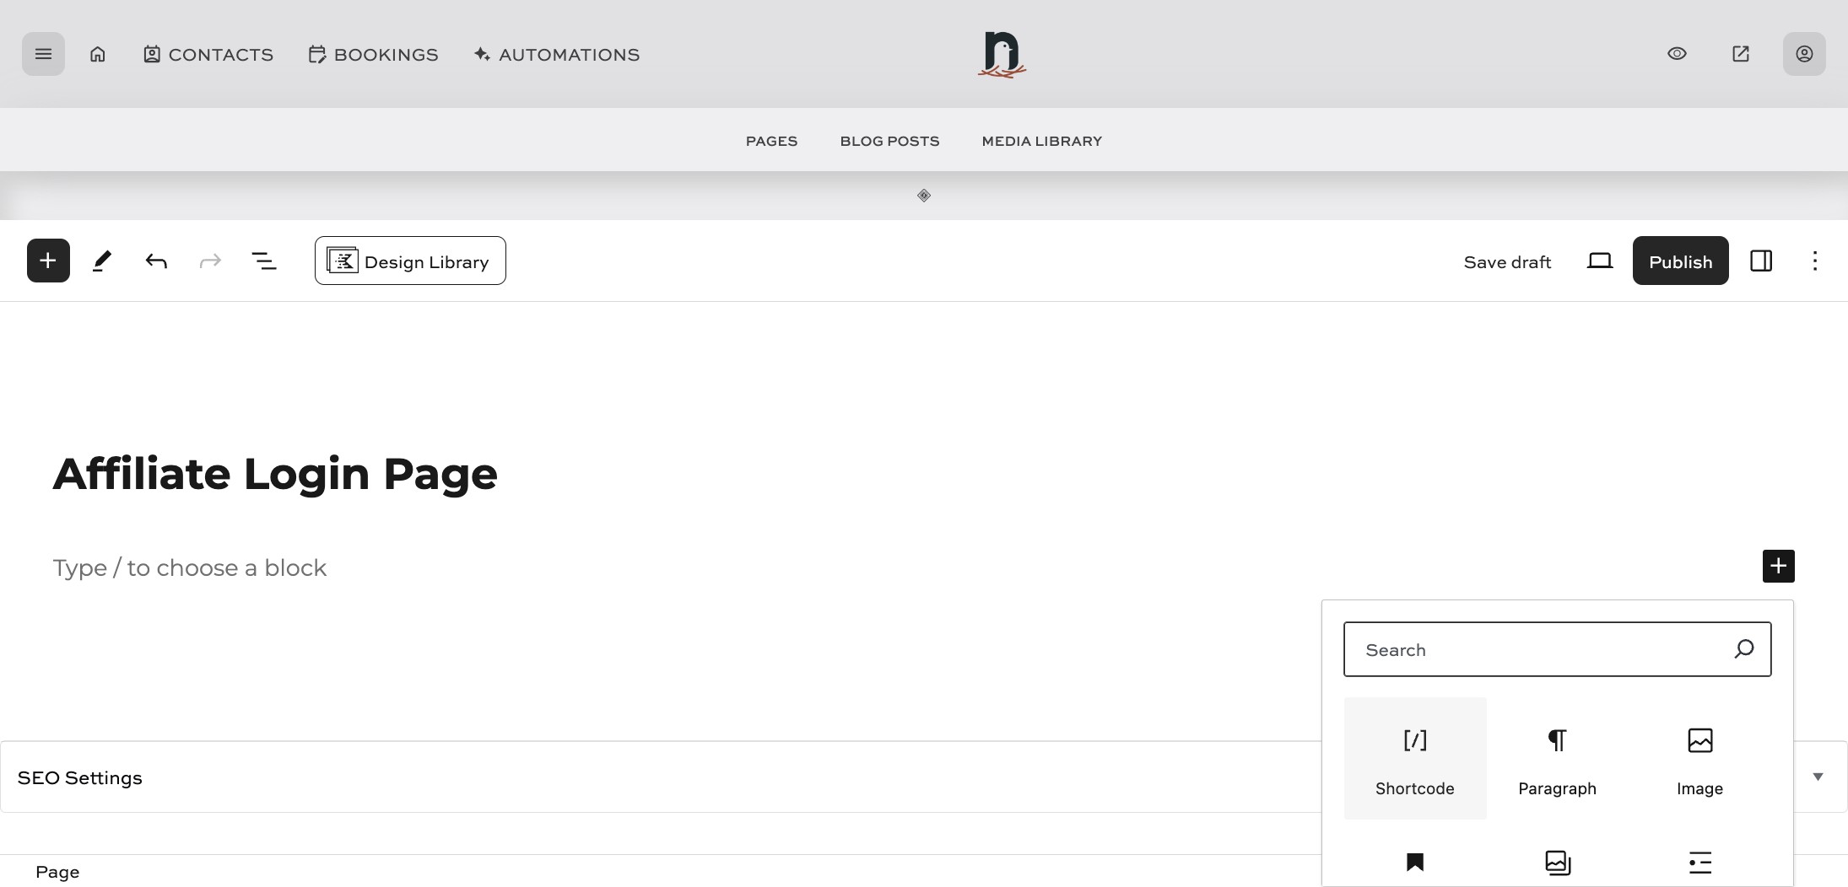Viewport: 1848px width, 887px height.
Task: Open the Media Library tab
Action: (1041, 140)
